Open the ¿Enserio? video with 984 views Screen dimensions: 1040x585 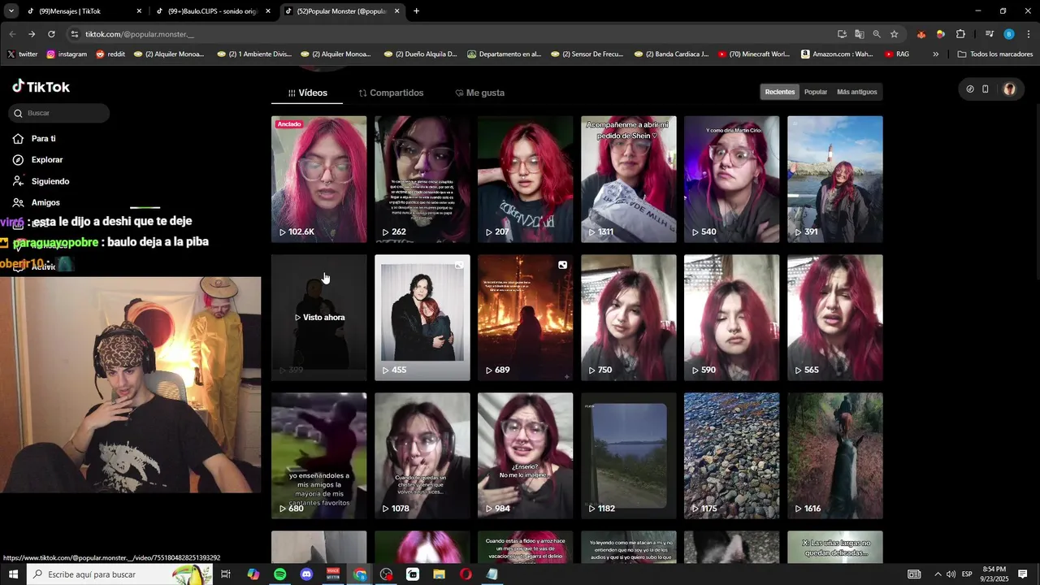pos(525,456)
